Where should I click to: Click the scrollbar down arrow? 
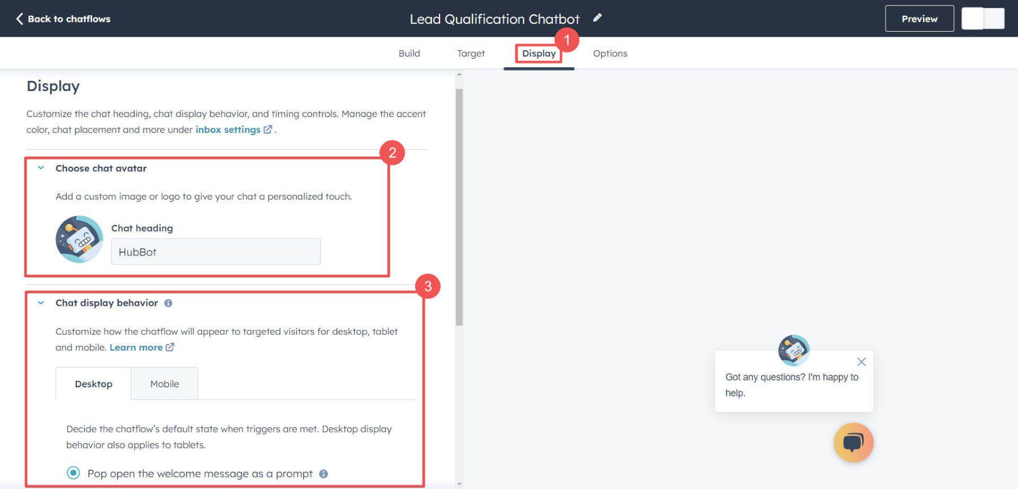[x=459, y=484]
